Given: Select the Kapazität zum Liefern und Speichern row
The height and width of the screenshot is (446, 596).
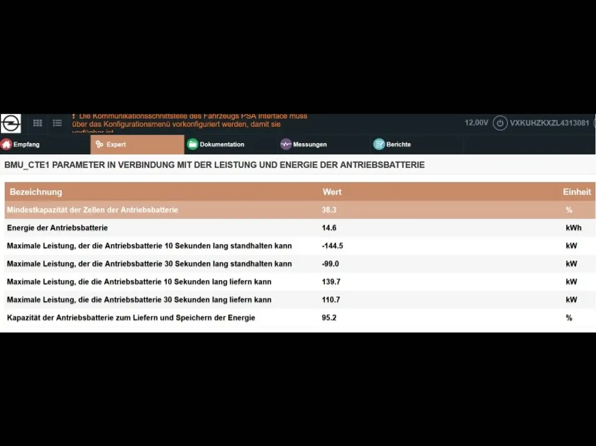Looking at the screenshot, I should click(x=131, y=318).
